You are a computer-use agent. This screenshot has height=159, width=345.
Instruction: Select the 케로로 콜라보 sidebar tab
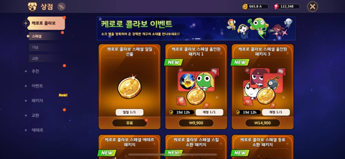click(46, 23)
